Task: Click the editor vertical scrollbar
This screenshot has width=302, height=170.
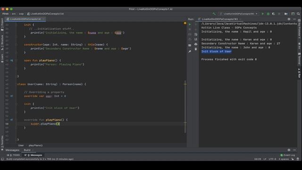Action: [185, 107]
